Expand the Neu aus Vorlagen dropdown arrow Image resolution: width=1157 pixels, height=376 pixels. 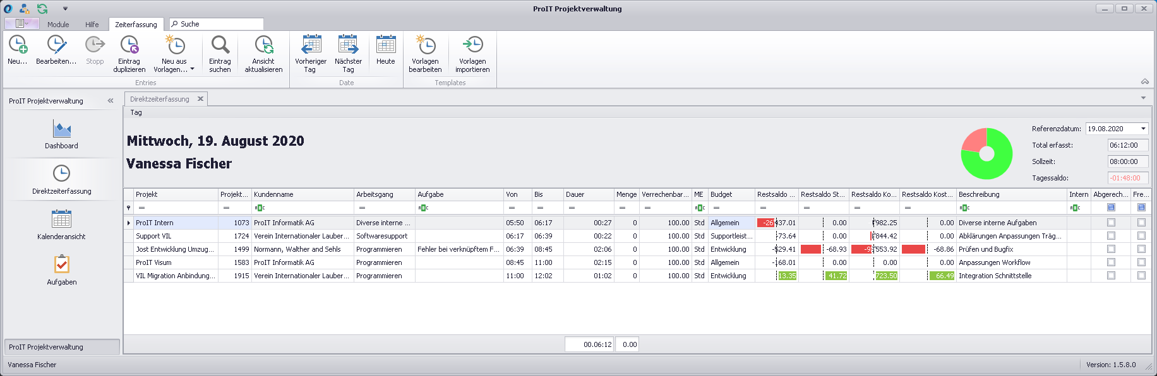point(193,69)
